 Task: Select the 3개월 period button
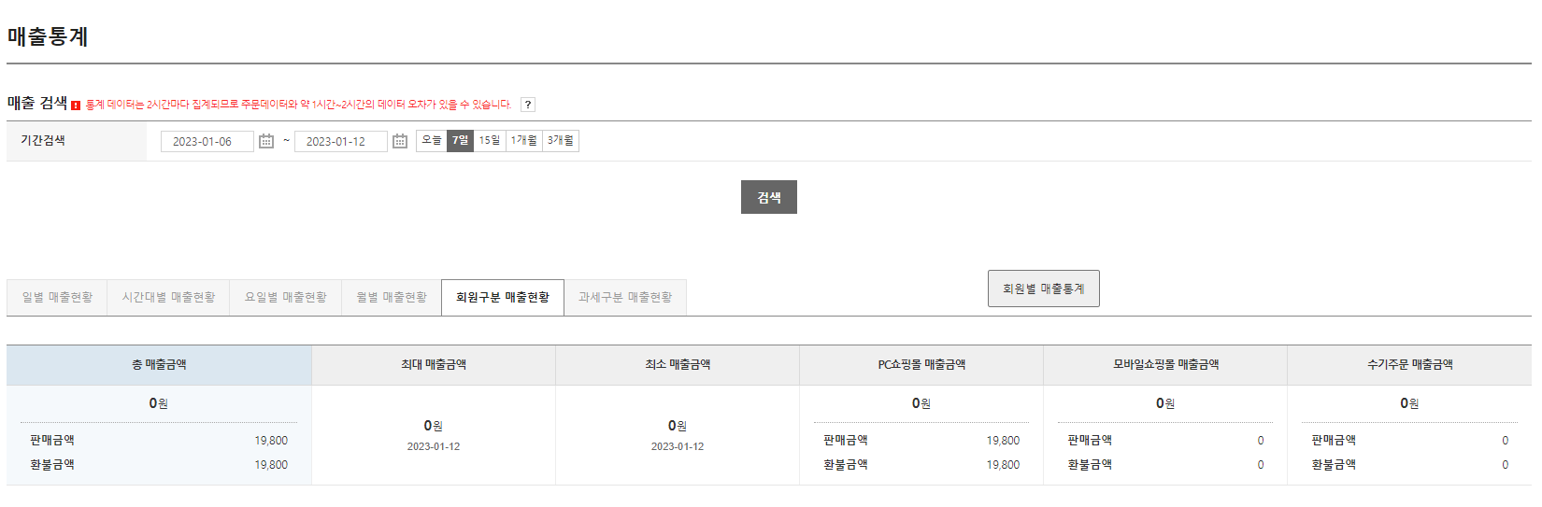point(561,141)
